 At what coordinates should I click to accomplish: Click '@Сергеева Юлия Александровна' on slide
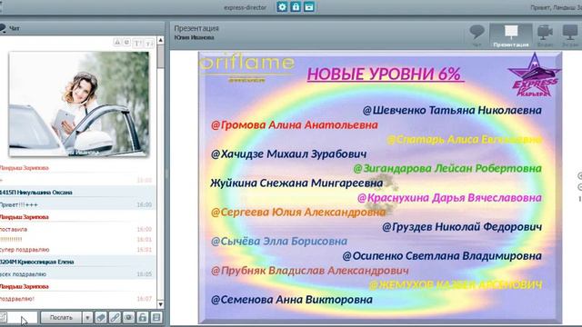click(298, 212)
